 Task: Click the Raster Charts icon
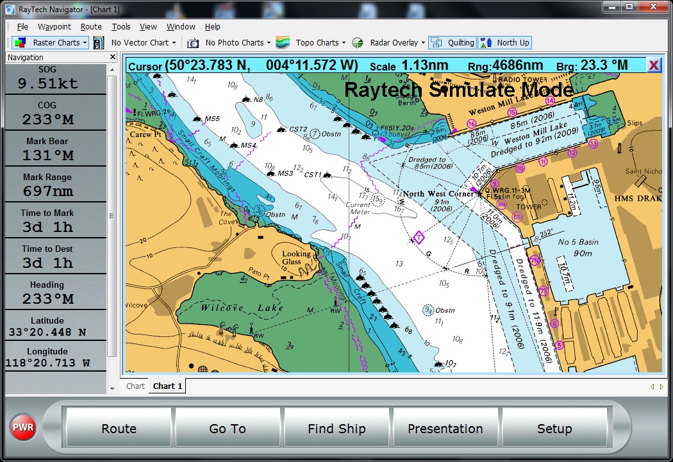point(20,42)
